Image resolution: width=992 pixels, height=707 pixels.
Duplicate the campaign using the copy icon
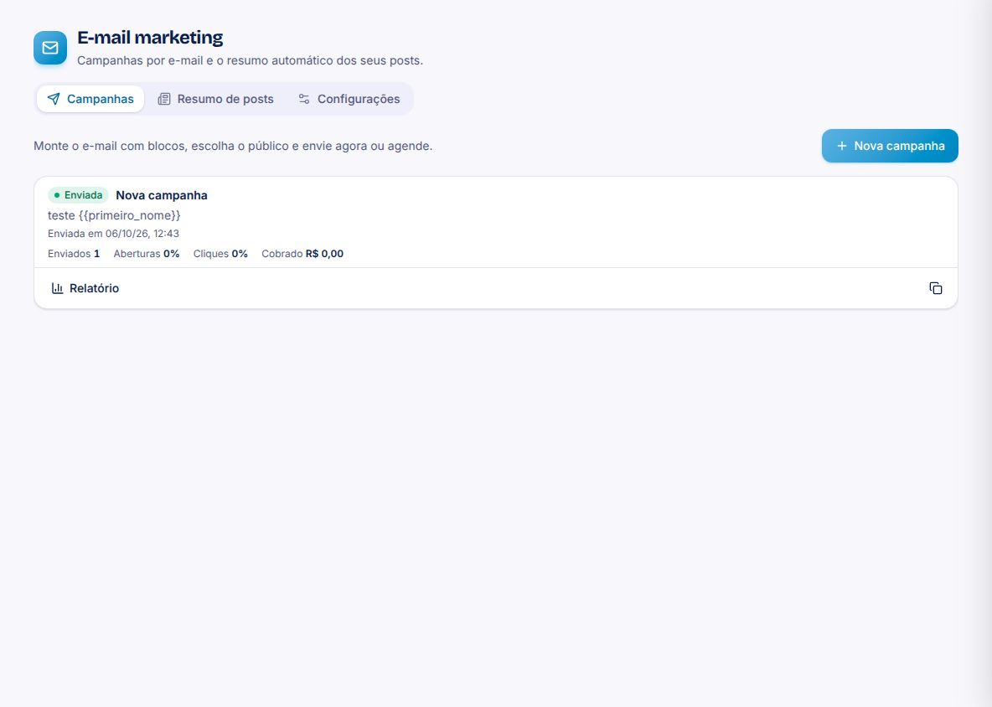[x=936, y=288]
